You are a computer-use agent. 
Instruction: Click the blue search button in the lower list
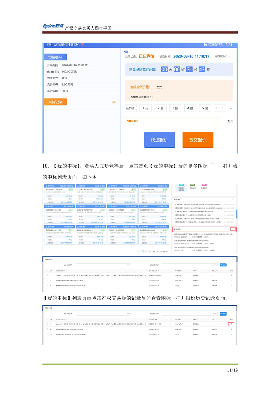click(223, 313)
